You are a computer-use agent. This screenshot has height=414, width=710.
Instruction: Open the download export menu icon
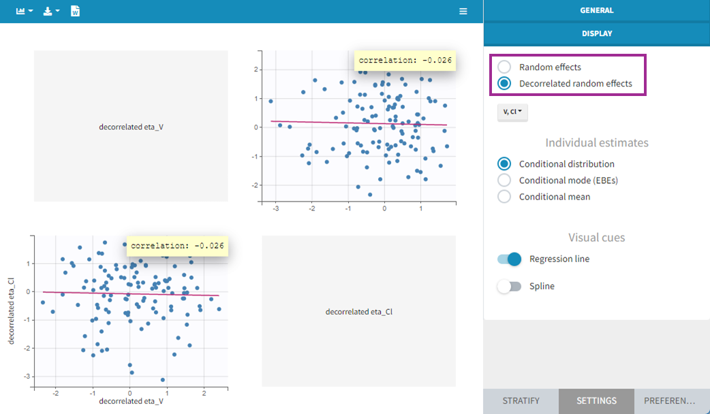[x=51, y=12]
